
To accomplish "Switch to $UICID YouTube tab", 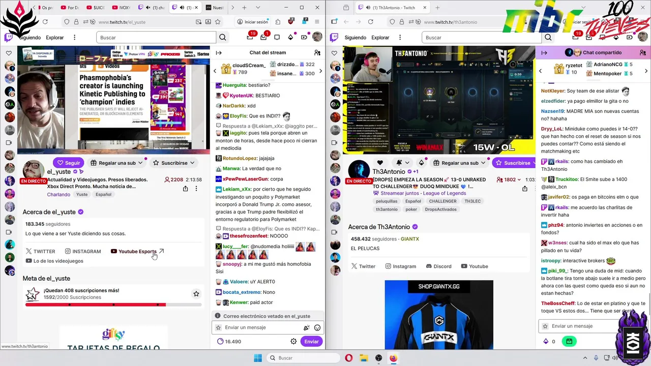I will [x=96, y=8].
